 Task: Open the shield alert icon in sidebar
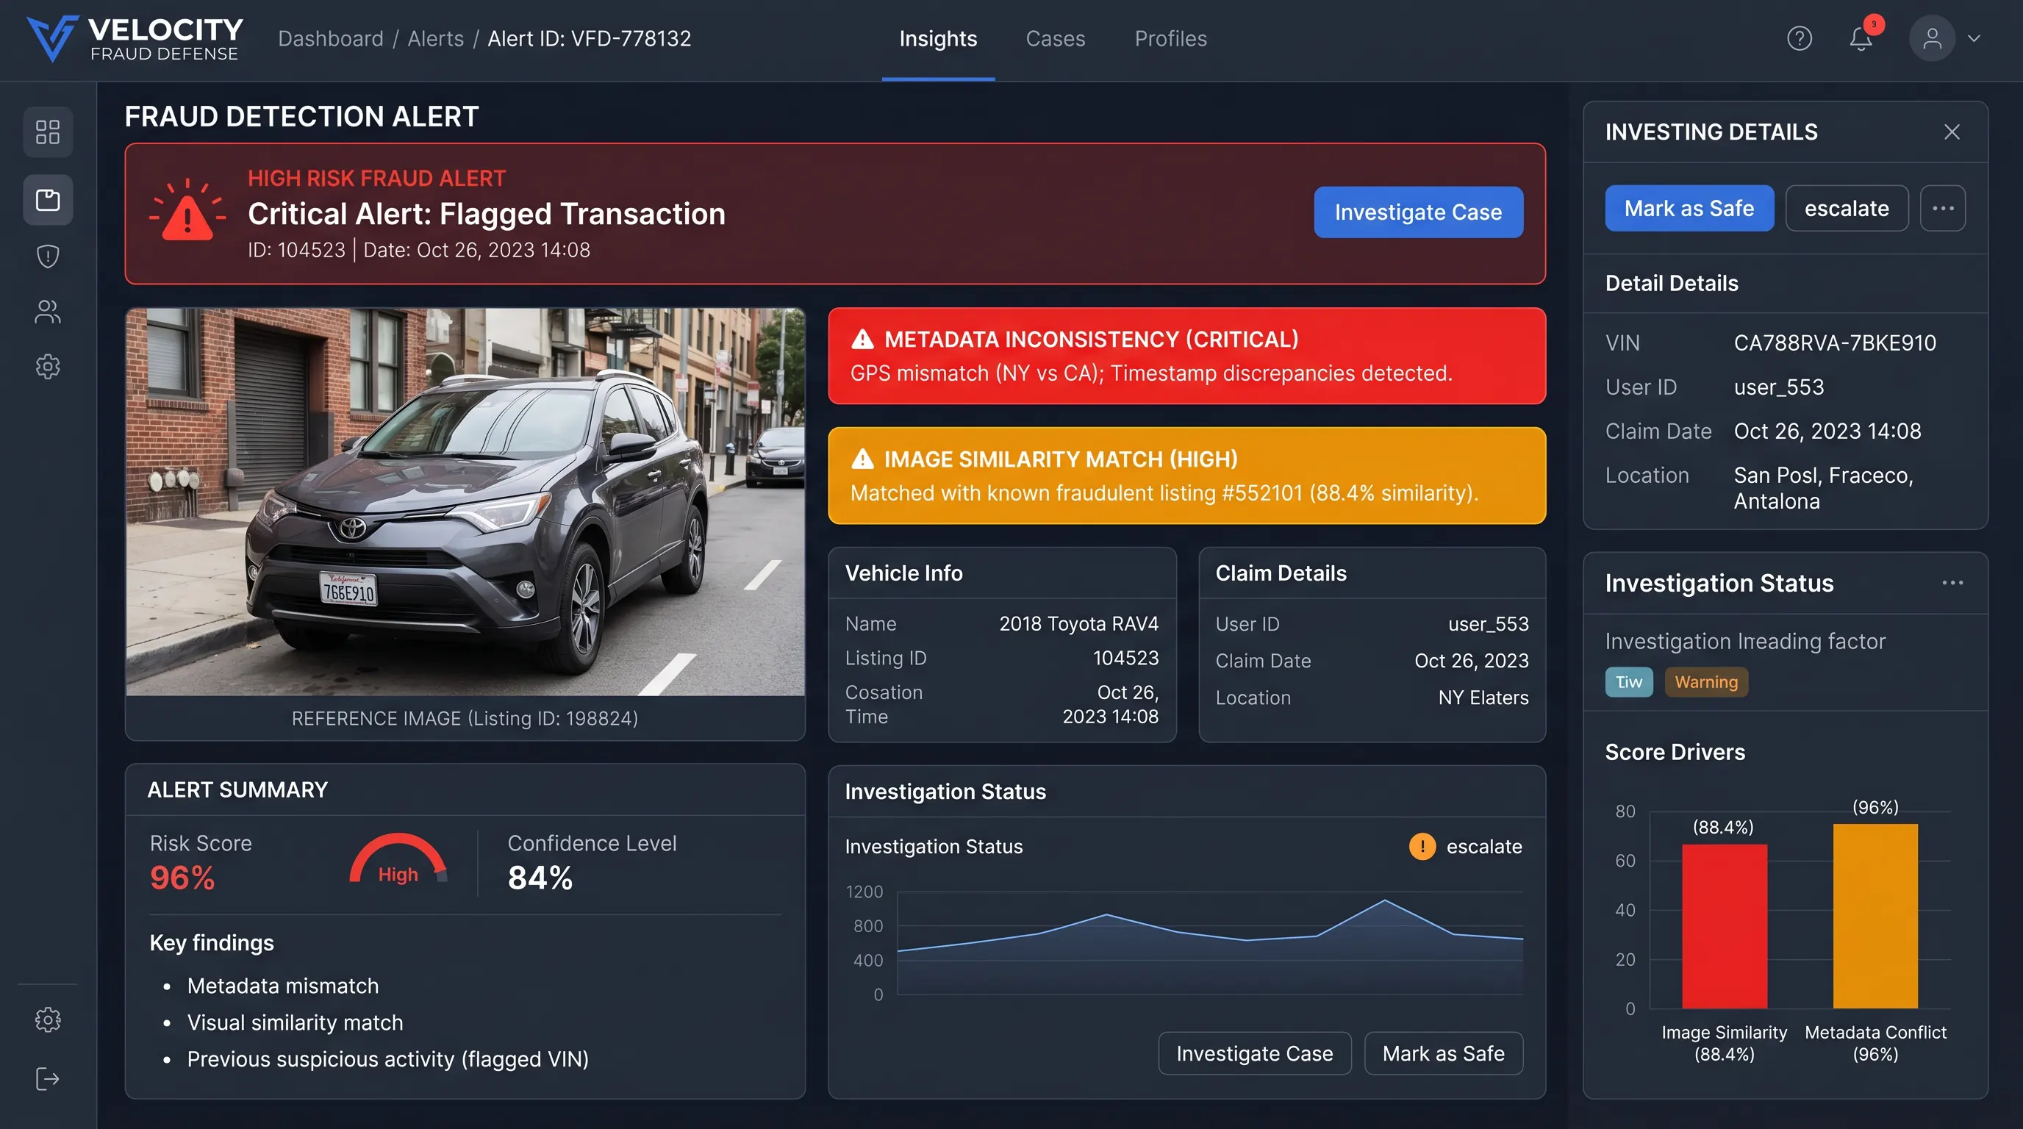coord(48,256)
